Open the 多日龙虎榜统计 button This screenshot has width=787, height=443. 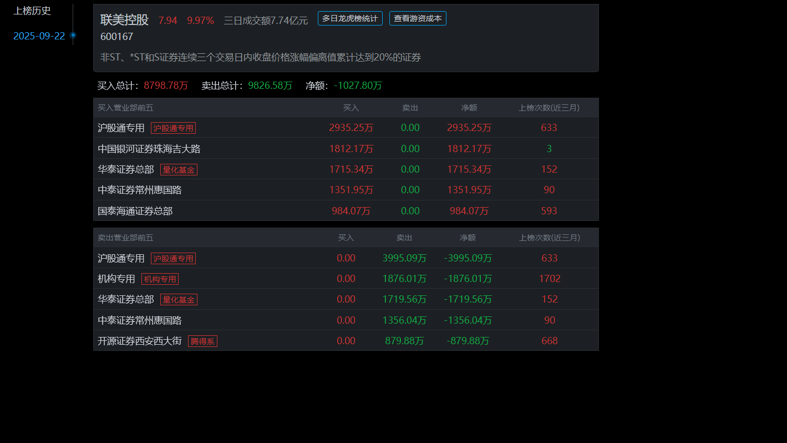click(350, 18)
